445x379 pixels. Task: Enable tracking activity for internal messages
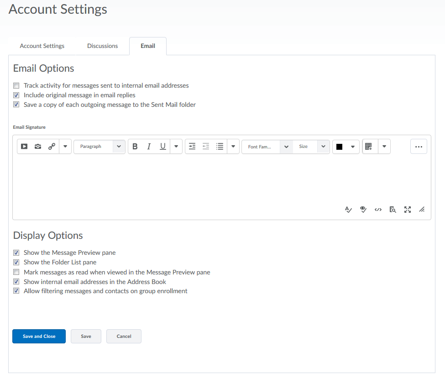coord(16,85)
